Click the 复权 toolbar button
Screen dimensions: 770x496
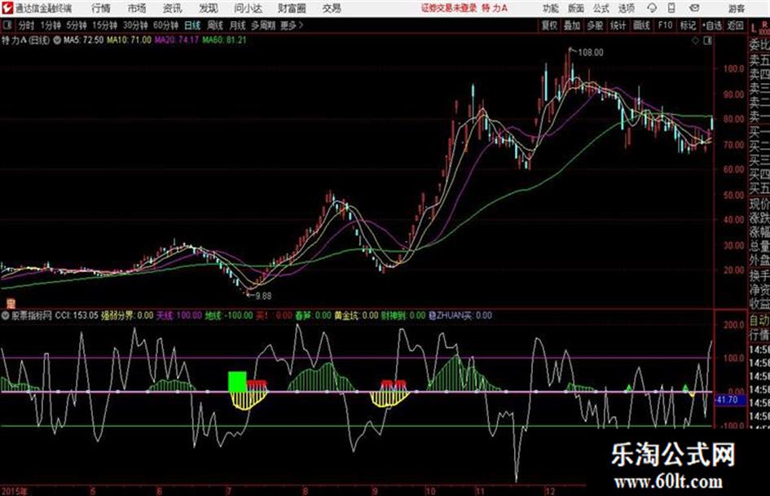point(549,25)
